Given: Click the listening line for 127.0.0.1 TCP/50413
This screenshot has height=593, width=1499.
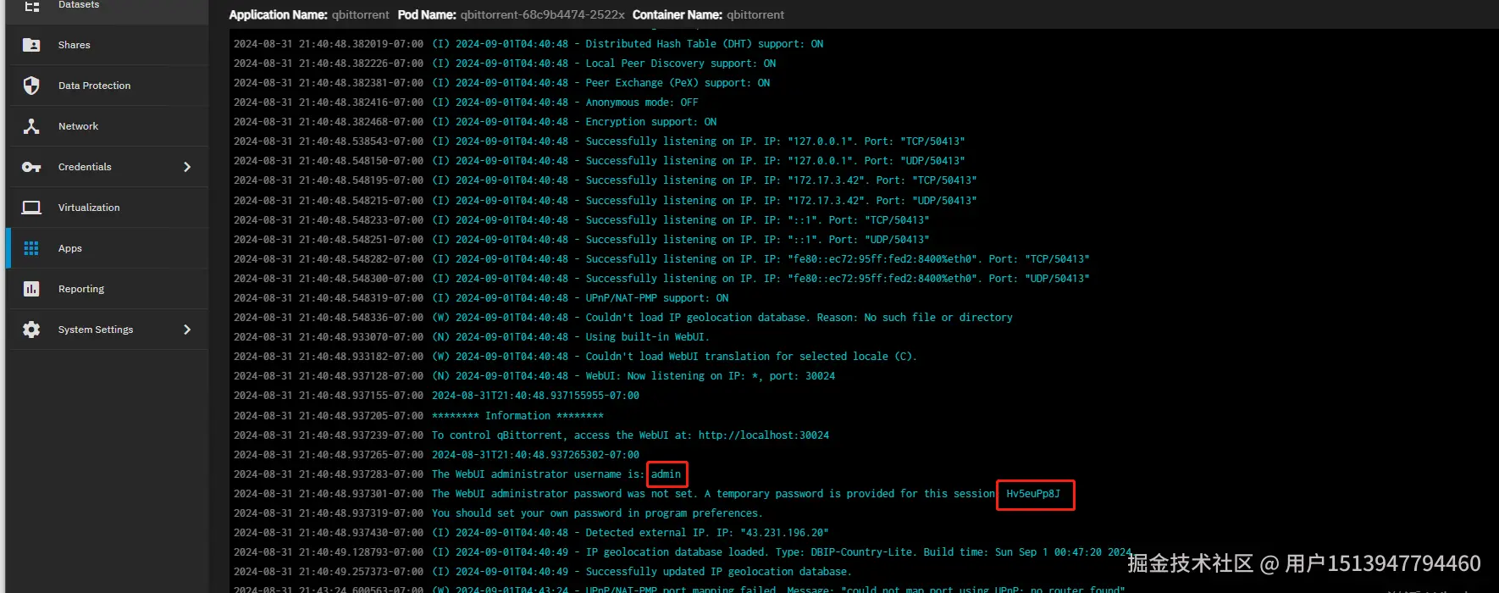Looking at the screenshot, I should coord(600,141).
